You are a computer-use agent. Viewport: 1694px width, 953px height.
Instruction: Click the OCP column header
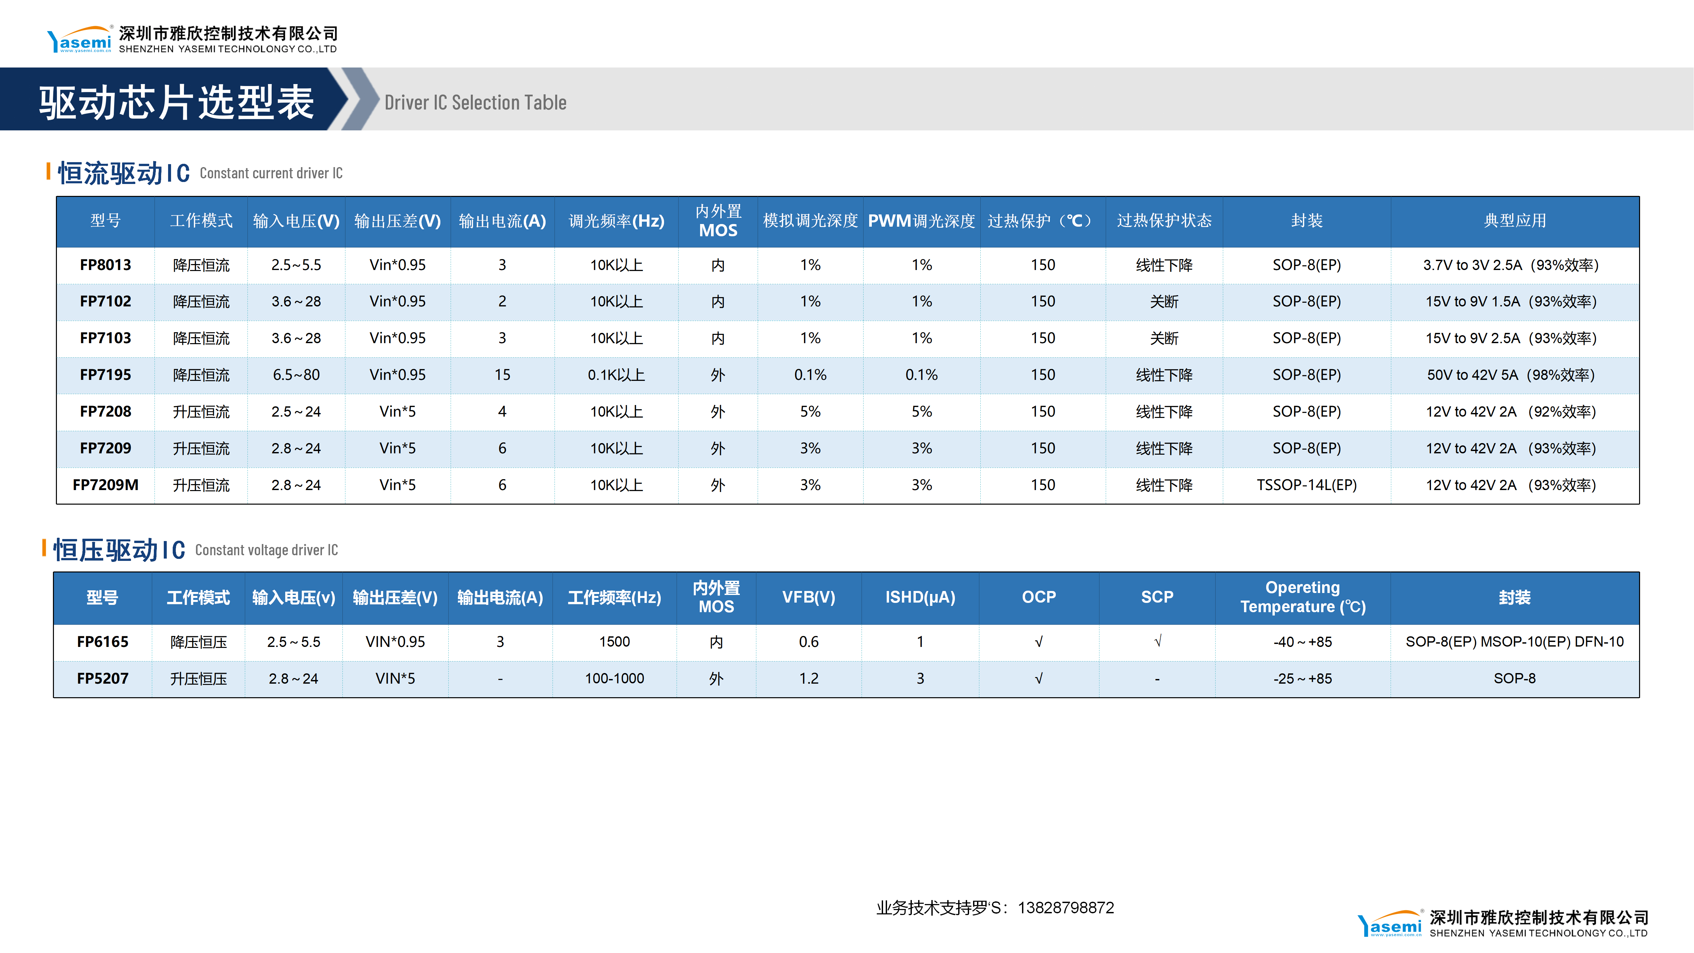pyautogui.click(x=1038, y=597)
